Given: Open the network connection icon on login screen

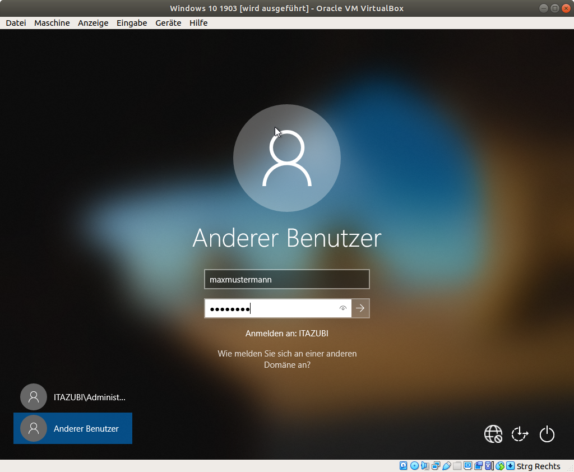Looking at the screenshot, I should [493, 434].
